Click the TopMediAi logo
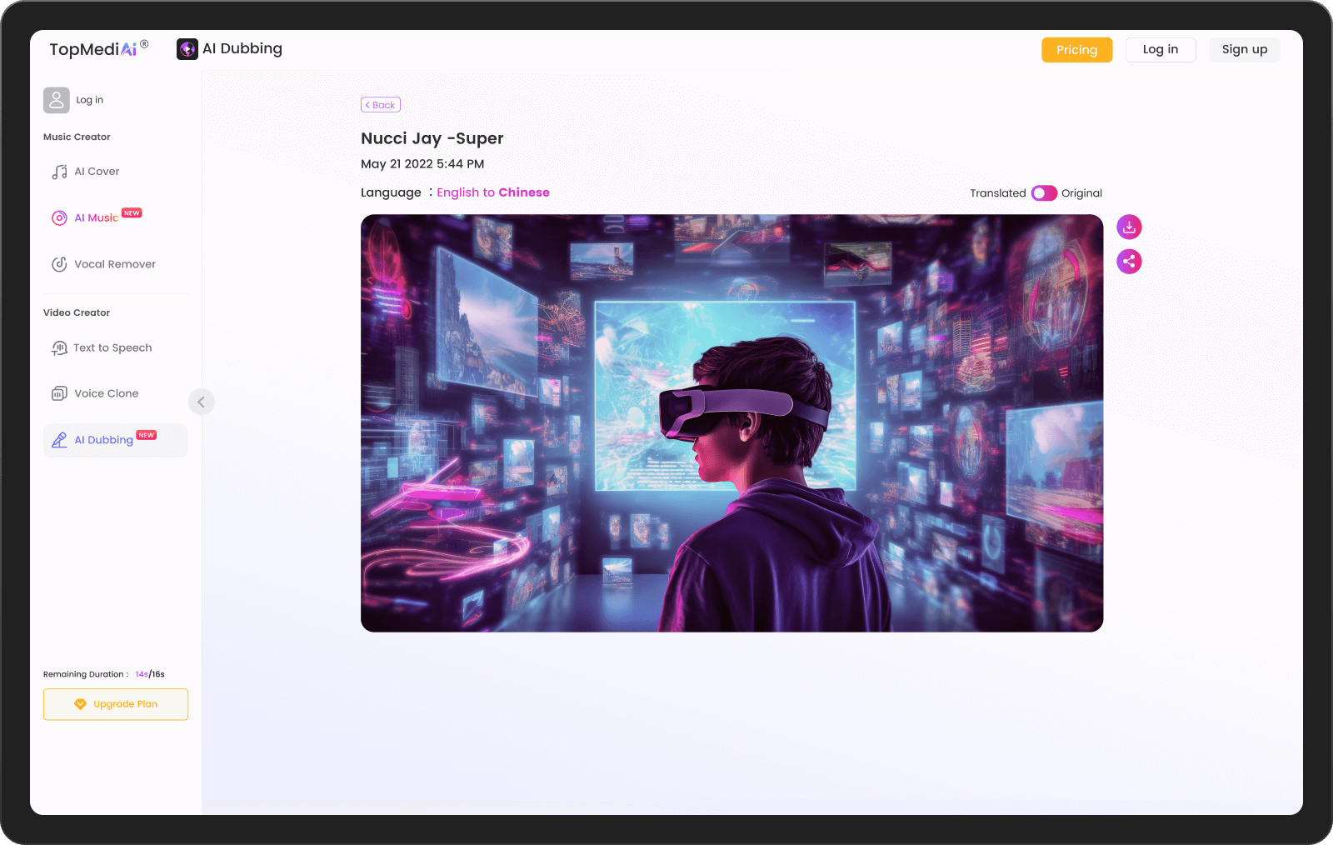This screenshot has height=845, width=1333. (93, 49)
